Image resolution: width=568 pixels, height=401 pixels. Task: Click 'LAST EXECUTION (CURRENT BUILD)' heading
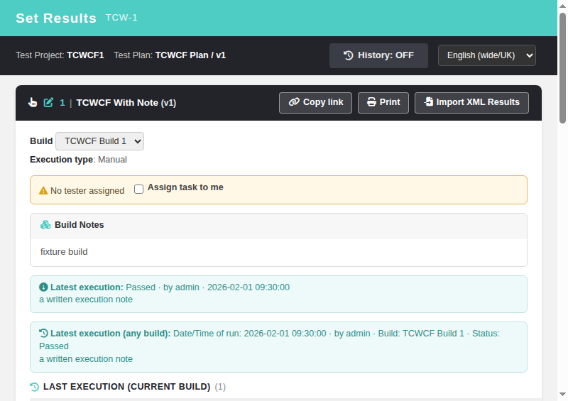pyautogui.click(x=127, y=387)
